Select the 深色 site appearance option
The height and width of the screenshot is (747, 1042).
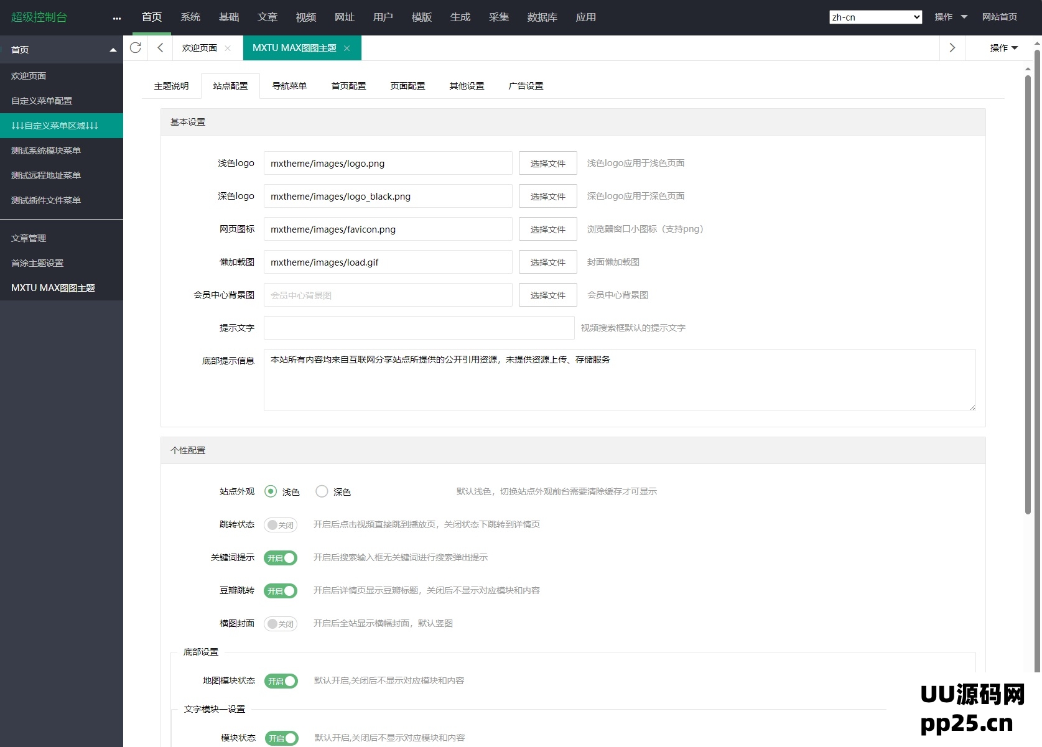tap(322, 491)
